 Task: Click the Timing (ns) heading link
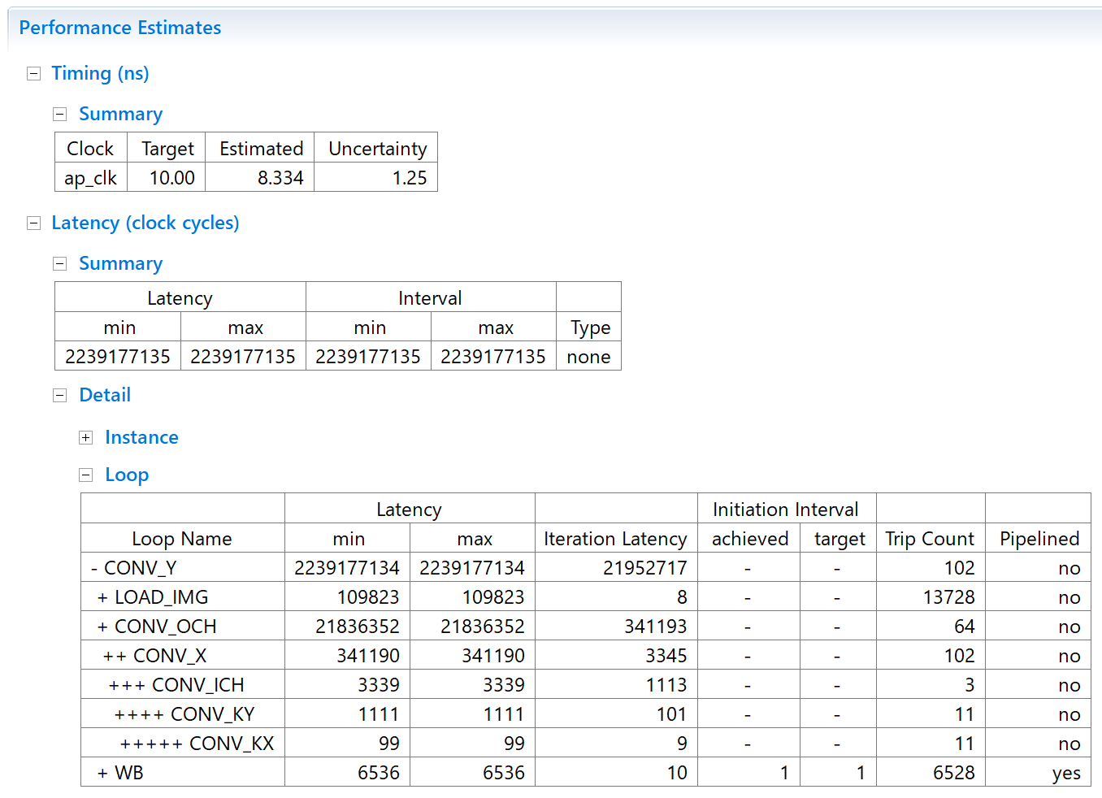100,73
